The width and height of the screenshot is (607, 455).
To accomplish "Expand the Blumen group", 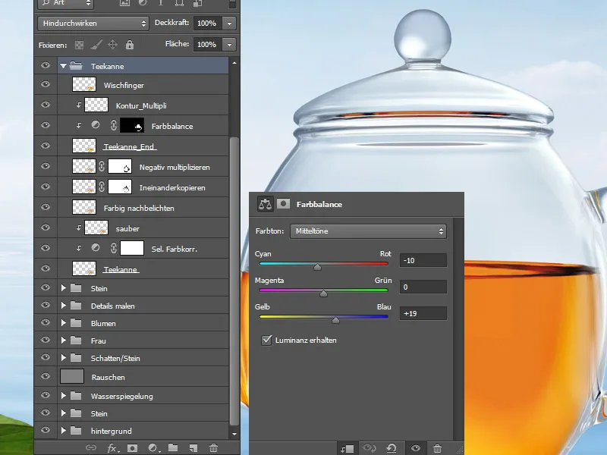I will pos(64,323).
